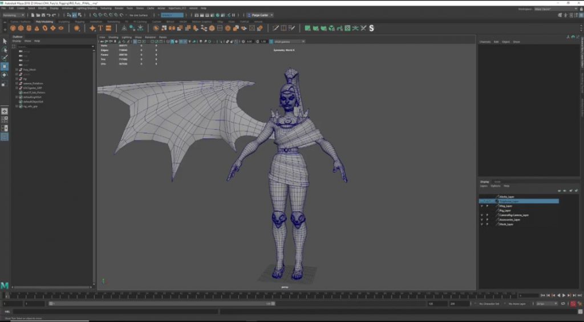The width and height of the screenshot is (584, 322).
Task: Create a polygon torus from the shelf
Action: (44, 29)
